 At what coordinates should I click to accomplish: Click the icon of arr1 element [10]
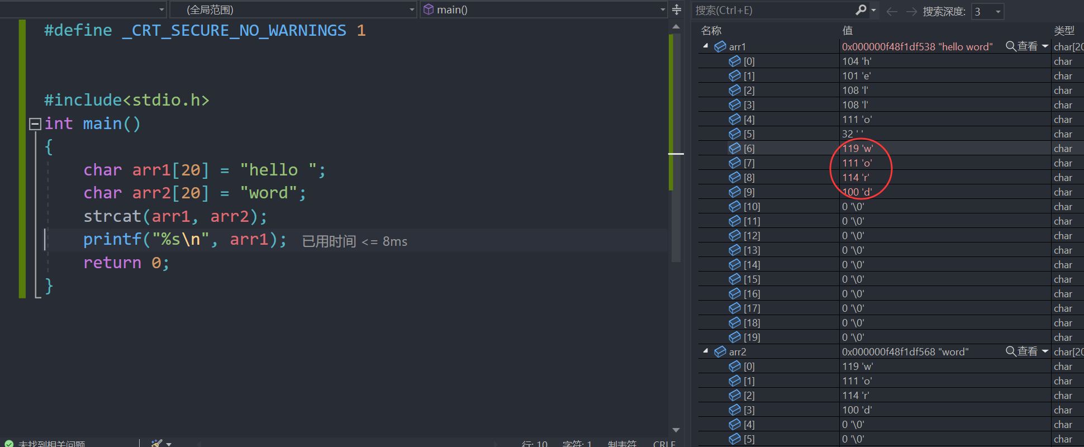tap(735, 206)
